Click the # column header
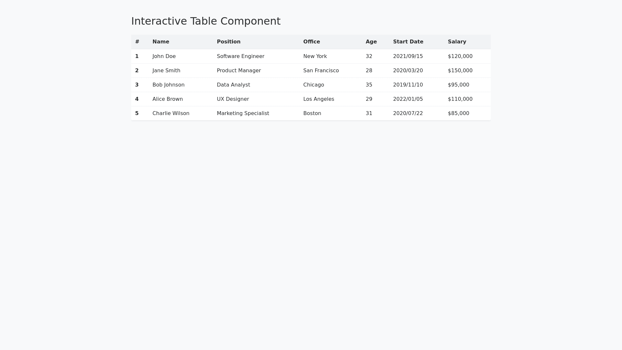 pos(137,42)
